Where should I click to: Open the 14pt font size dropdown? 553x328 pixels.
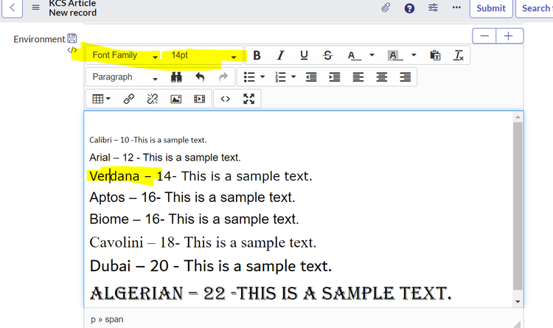point(203,55)
